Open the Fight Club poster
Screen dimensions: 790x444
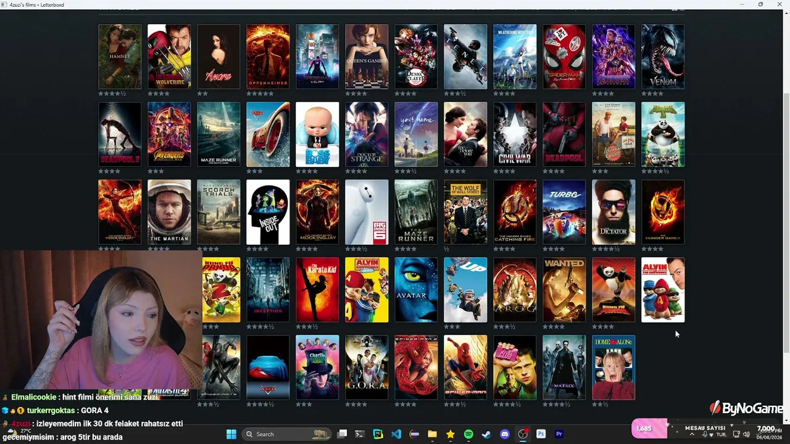point(515,368)
